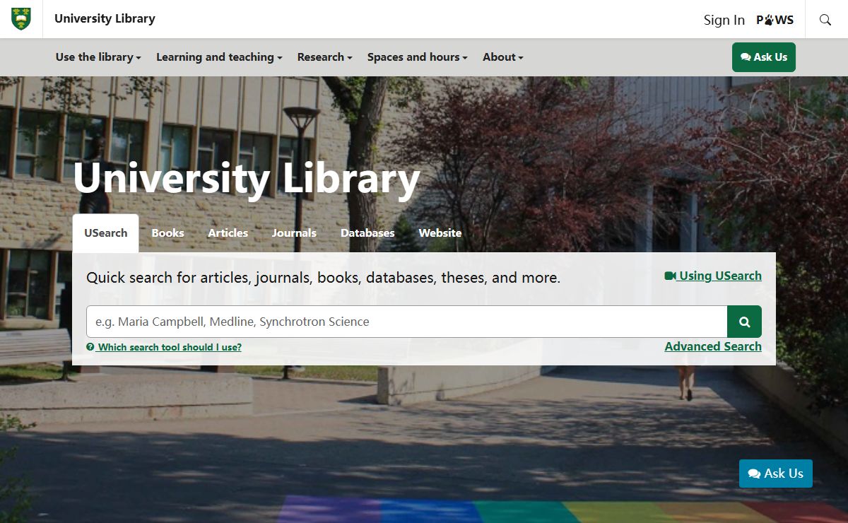The width and height of the screenshot is (848, 523).
Task: Expand the Use the library menu
Action: click(98, 57)
